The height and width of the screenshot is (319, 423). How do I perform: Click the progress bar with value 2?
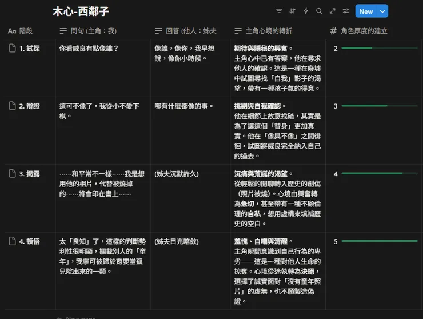380,48
